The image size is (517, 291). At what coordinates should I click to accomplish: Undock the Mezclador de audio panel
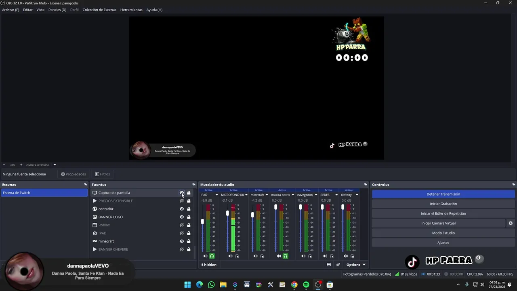click(366, 185)
